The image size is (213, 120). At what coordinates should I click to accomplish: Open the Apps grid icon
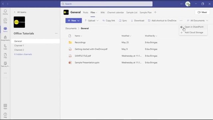click(5, 106)
